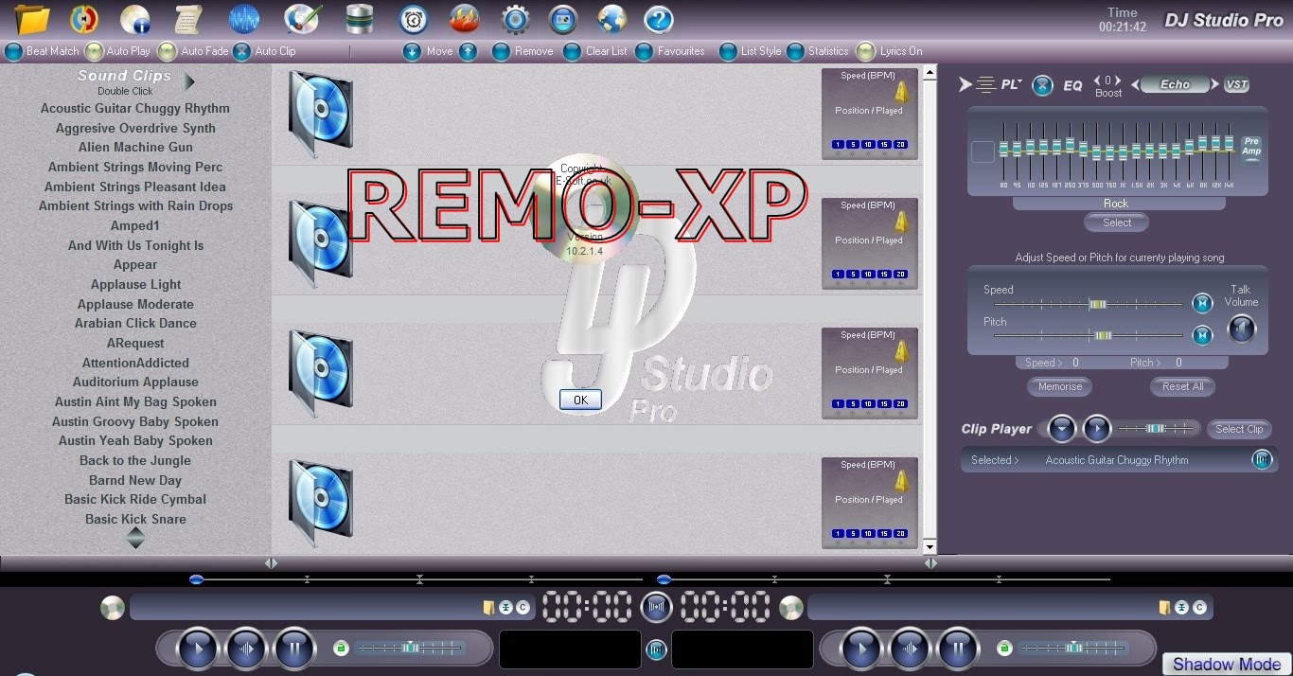Toggle the equalizer enable checkbox
The height and width of the screenshot is (676, 1293).
click(983, 151)
